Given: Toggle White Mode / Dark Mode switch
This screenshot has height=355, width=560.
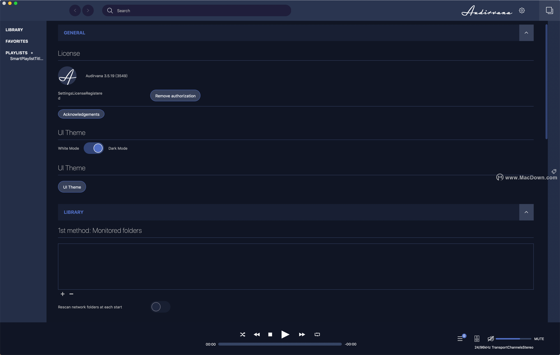Looking at the screenshot, I should coord(94,148).
